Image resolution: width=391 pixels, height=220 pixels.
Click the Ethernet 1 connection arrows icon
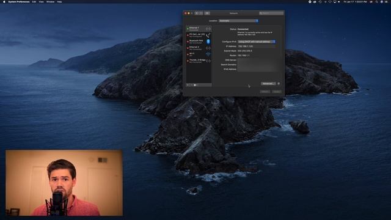point(208,29)
